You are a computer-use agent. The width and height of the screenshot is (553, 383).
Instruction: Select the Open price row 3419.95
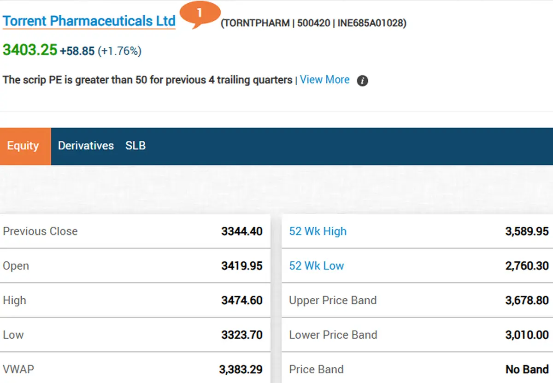point(135,266)
